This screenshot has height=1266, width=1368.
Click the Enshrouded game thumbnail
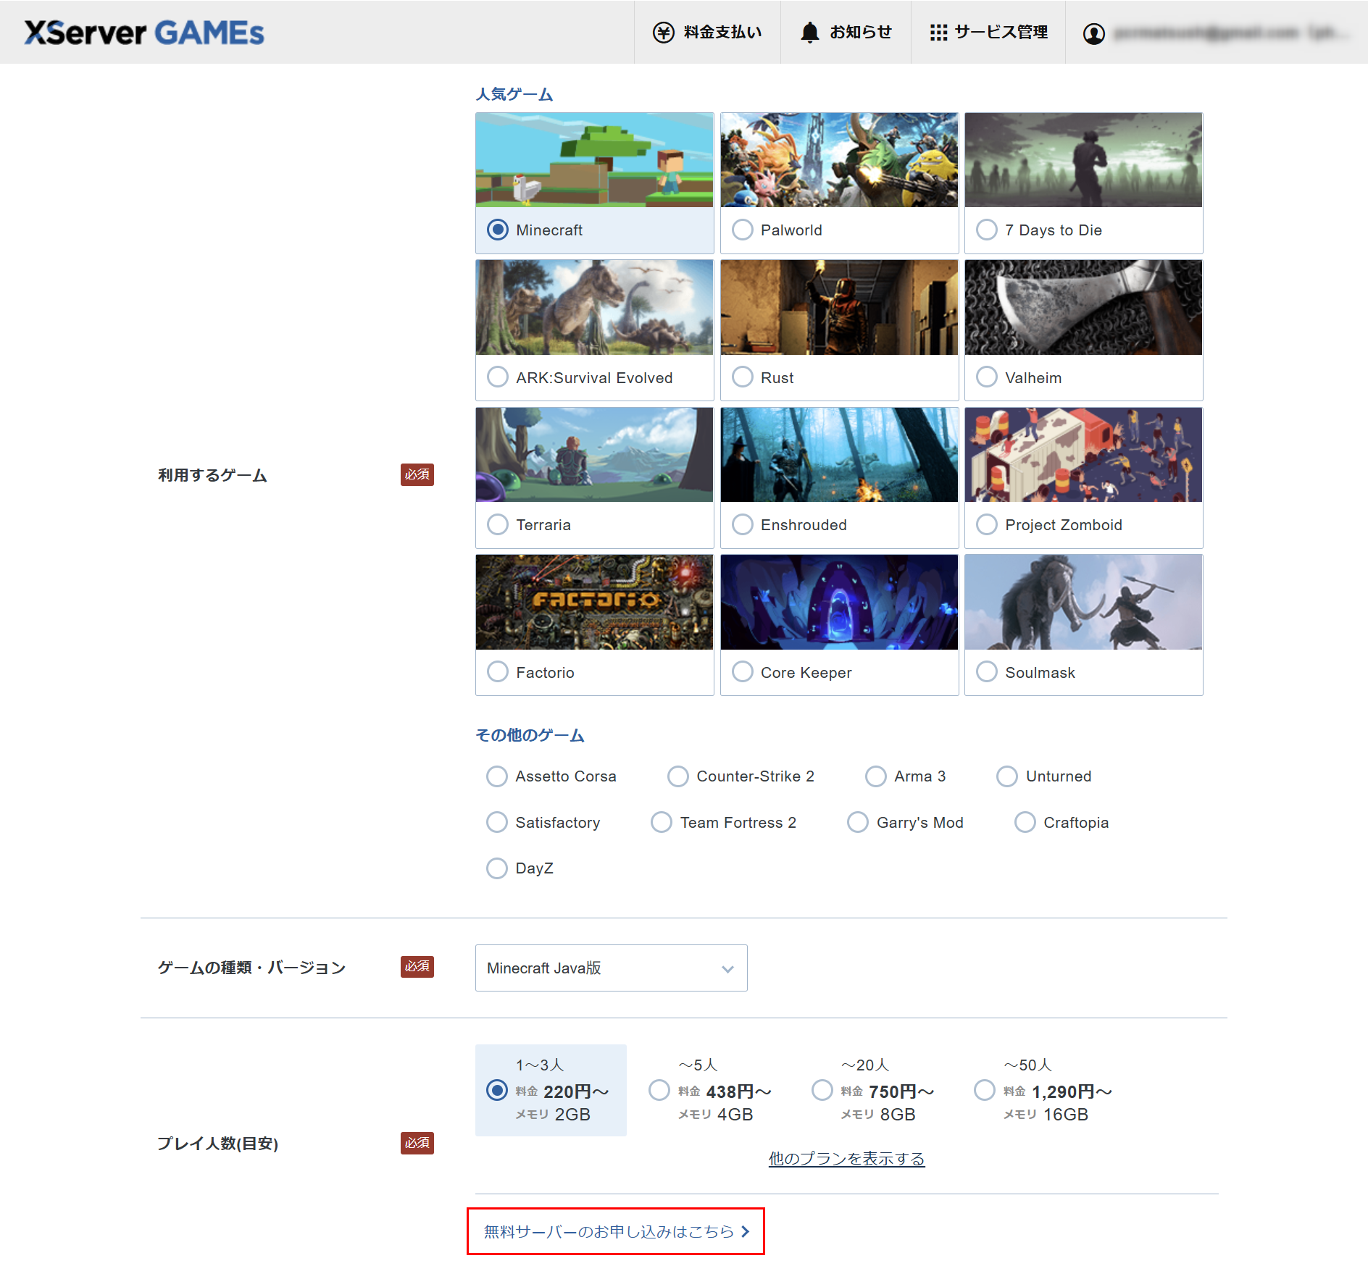click(x=838, y=455)
